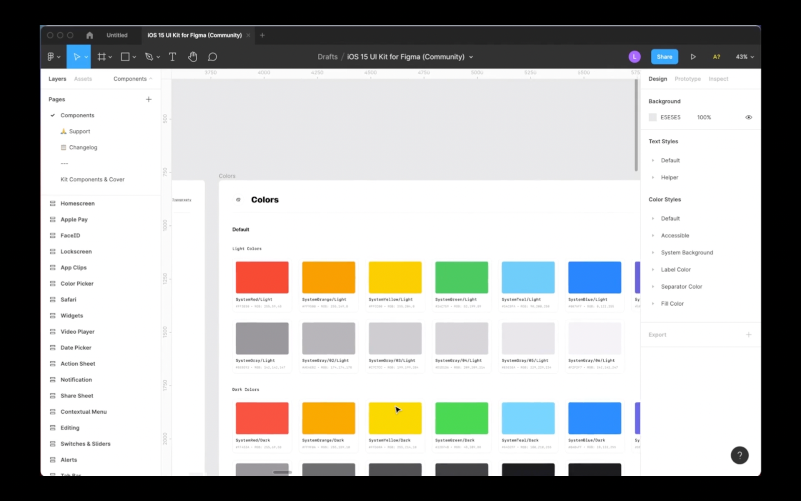Expand Helper text style group
This screenshot has height=501, width=801.
click(653, 177)
